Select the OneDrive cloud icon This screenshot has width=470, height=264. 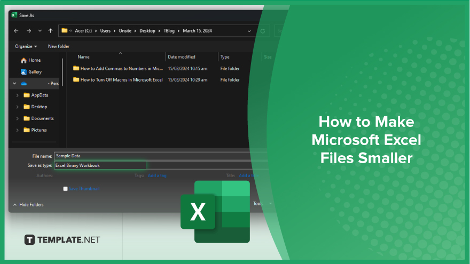[23, 84]
